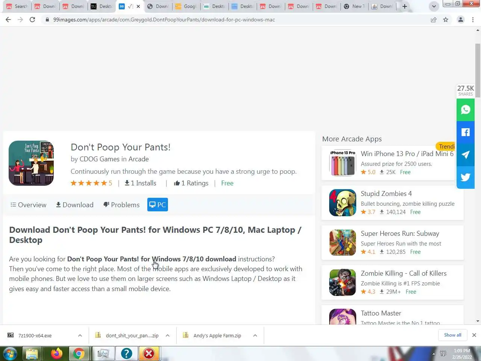Close the active 99images tab

click(138, 6)
